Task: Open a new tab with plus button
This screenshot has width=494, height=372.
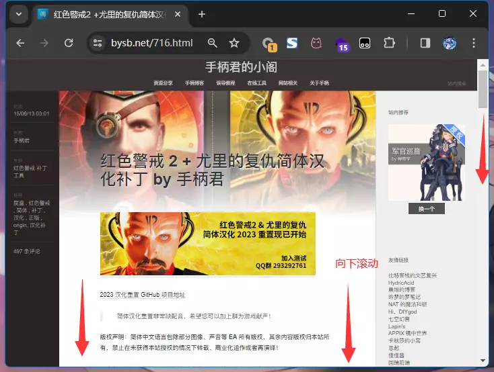Action: click(x=202, y=14)
